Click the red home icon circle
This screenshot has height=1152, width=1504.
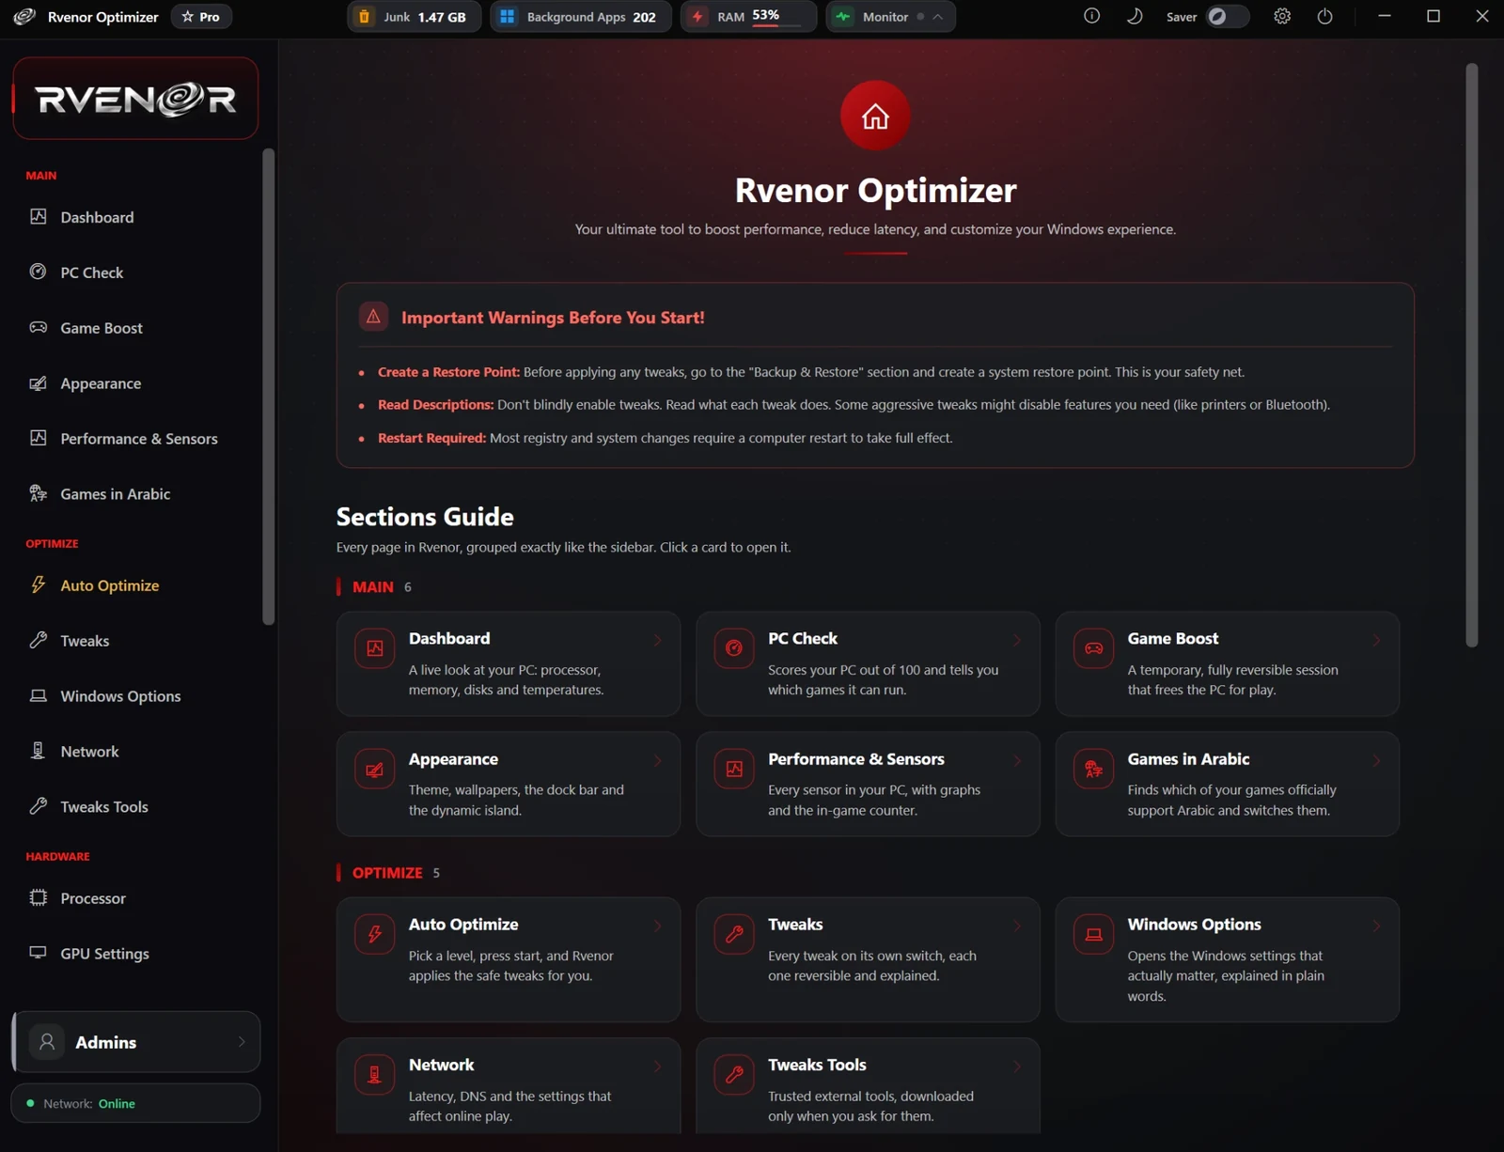[x=875, y=116]
